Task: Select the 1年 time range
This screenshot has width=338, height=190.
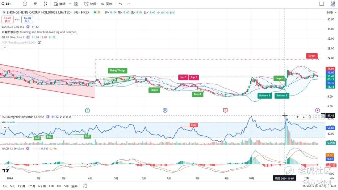Action: pos(59,186)
